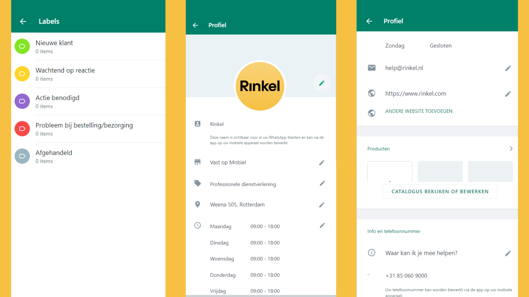The image size is (529, 297).
Task: Edit the Vast op Mobiel description
Action: (x=322, y=163)
